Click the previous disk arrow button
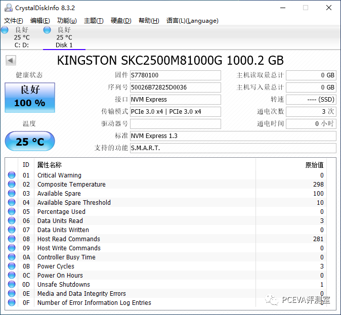The image size is (341, 315). tap(11, 60)
